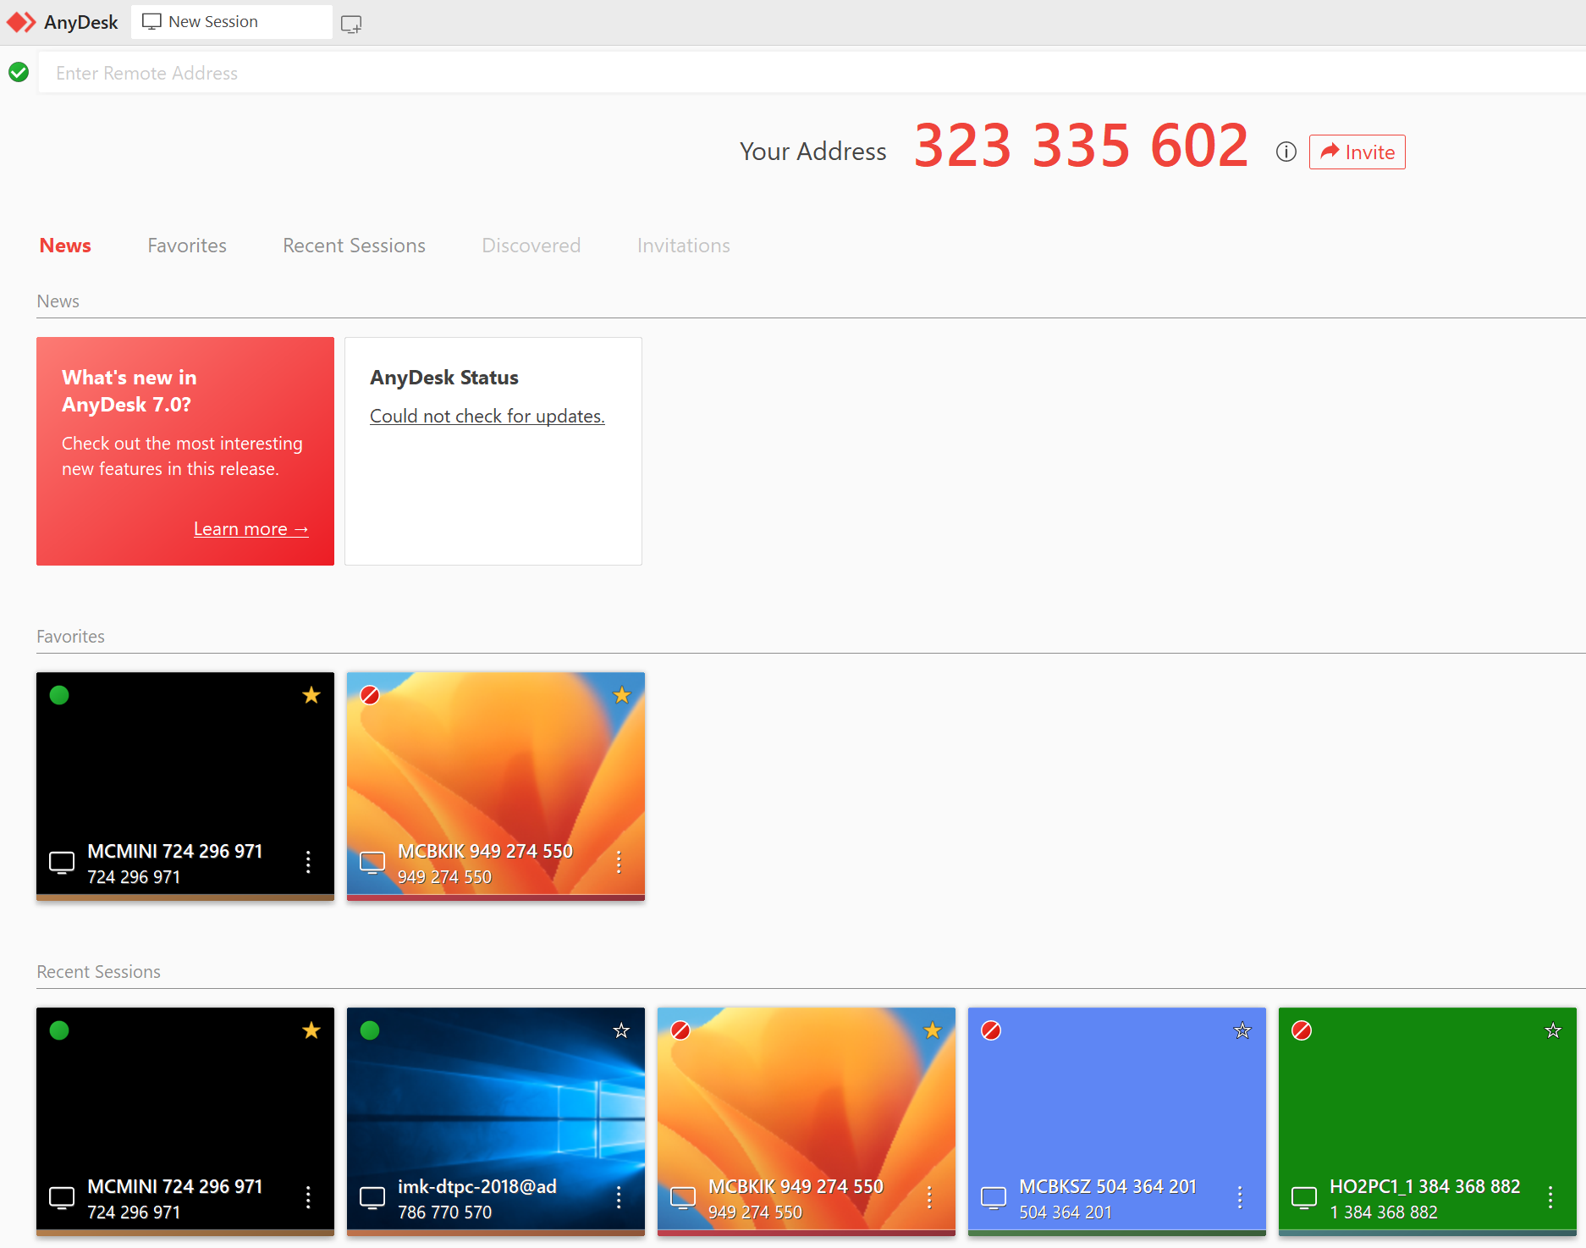The width and height of the screenshot is (1586, 1248).
Task: Open options menu for MCMINI in Recent Sessions
Action: 308,1197
